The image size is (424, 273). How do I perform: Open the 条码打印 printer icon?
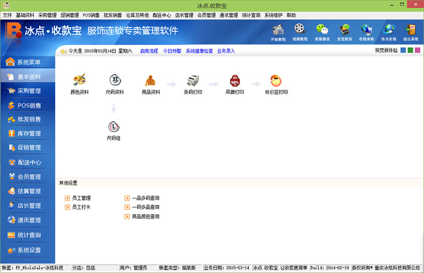193,80
